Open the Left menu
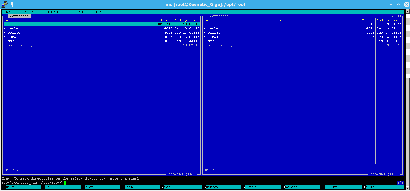The height and width of the screenshot is (191, 410). 10,12
